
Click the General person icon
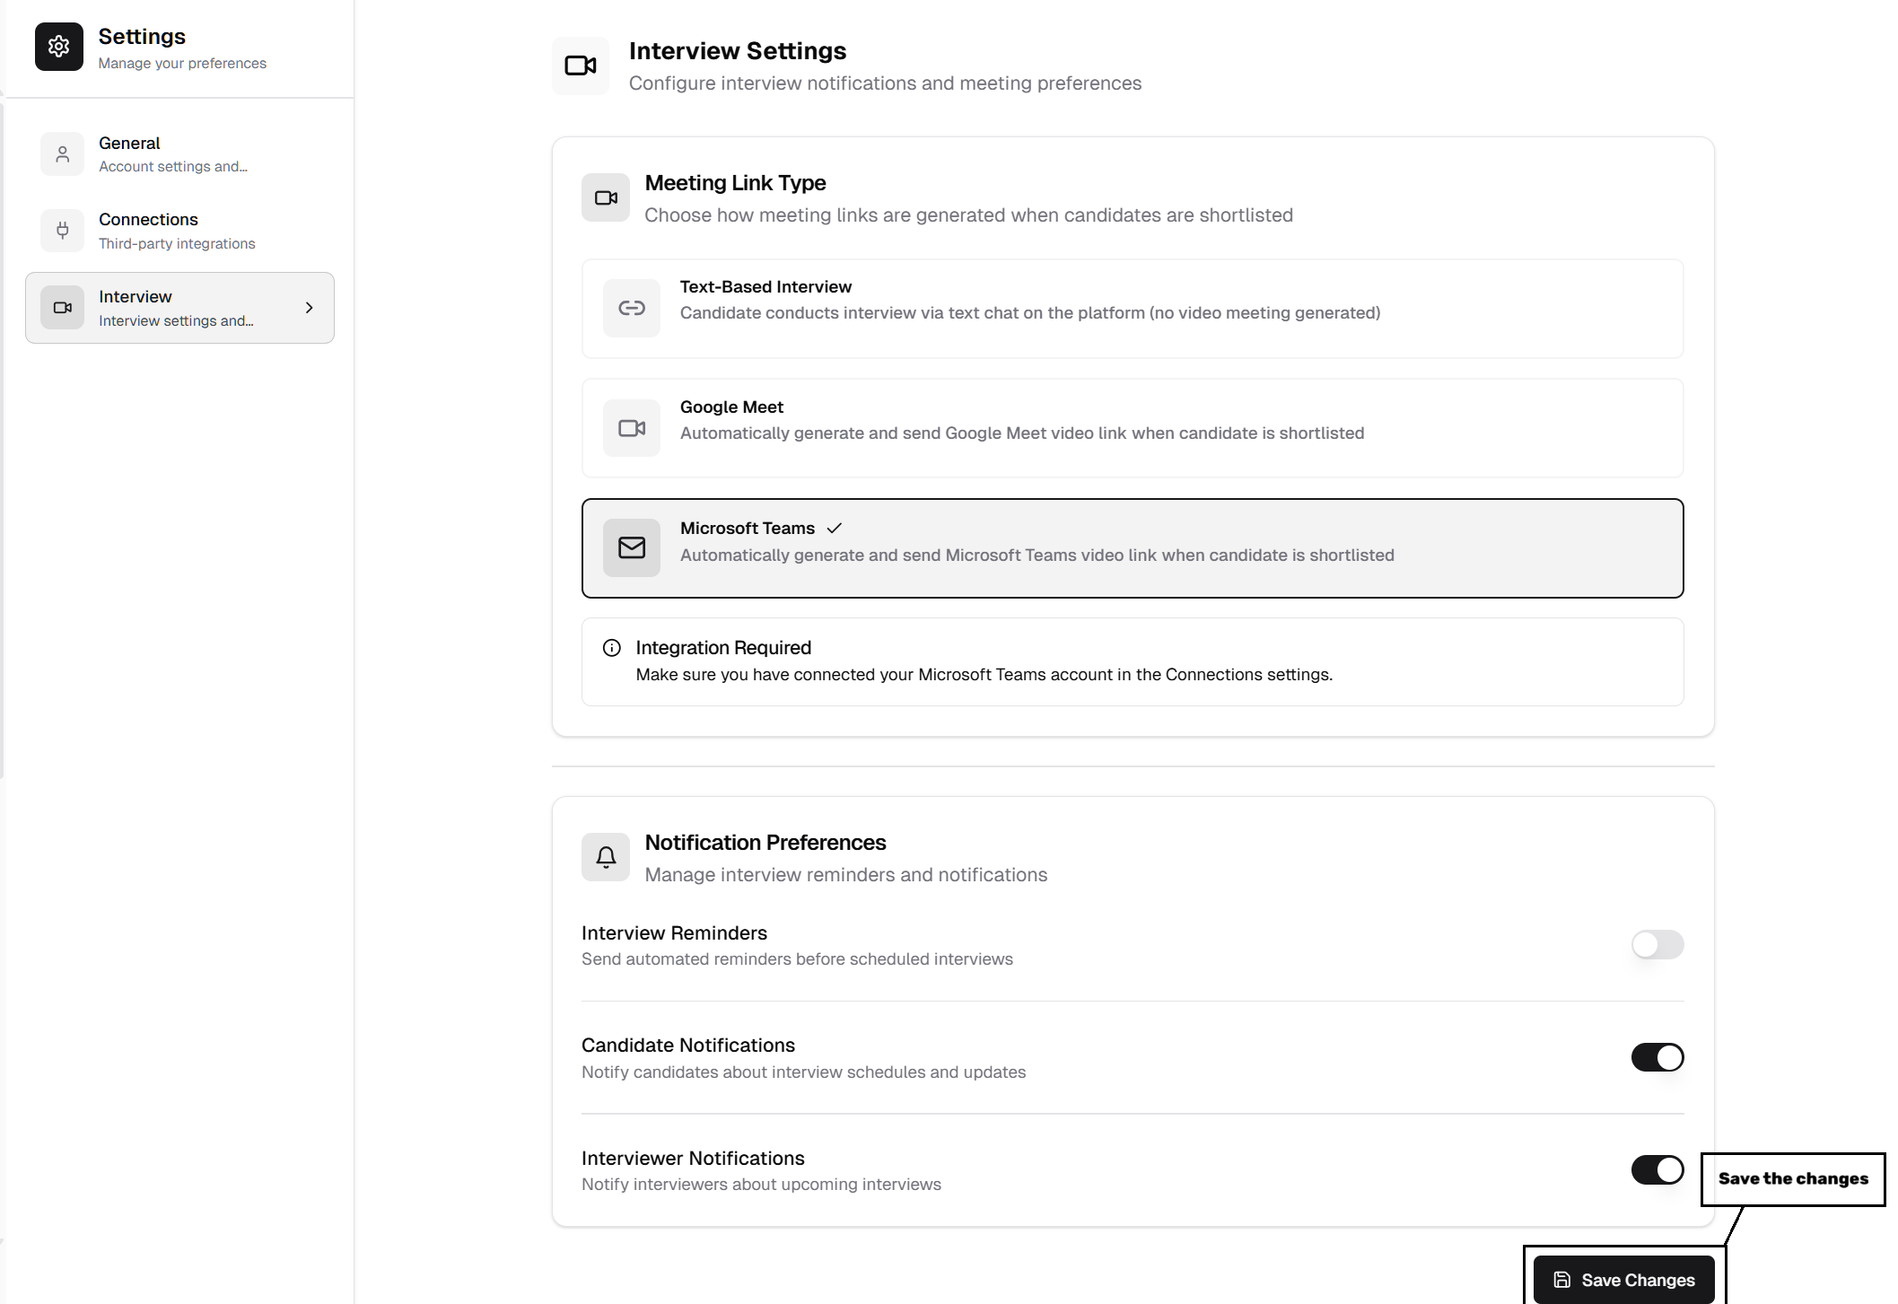(x=62, y=154)
